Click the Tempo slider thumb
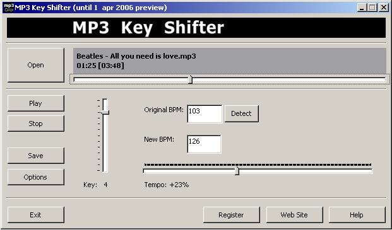Viewport: 392px width, 230px height. point(237,171)
